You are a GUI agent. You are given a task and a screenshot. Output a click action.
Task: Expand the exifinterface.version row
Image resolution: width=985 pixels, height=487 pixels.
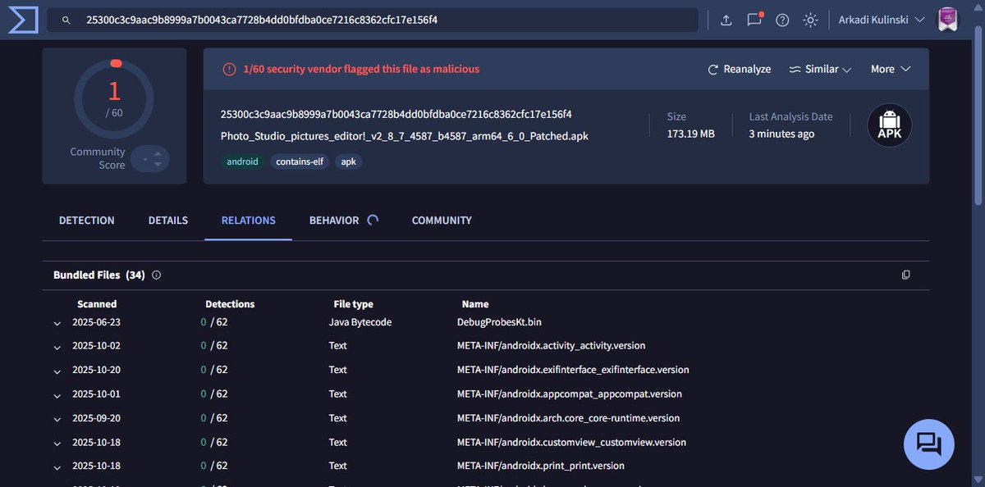[57, 371]
